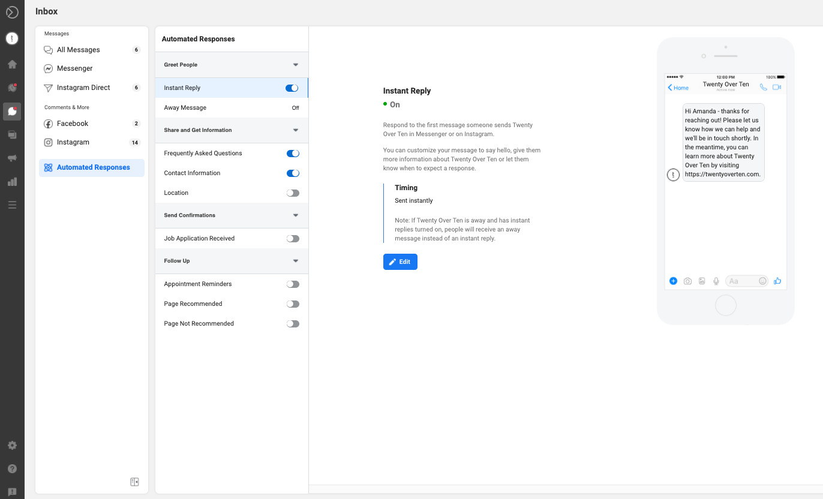Screen dimensions: 823x499
Task: Open the Activity clock icon with red dot
Action: click(12, 88)
